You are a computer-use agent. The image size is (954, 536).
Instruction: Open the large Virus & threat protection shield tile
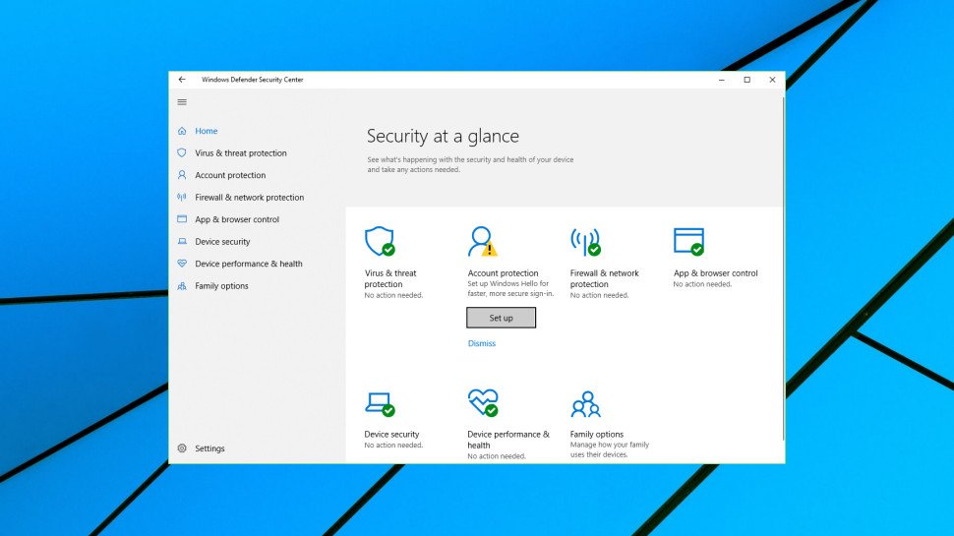380,241
